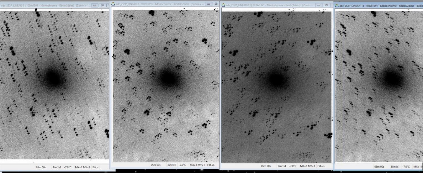Click the 05m 00s exposure field in LINEAR-3 window

pyautogui.click(x=41, y=167)
